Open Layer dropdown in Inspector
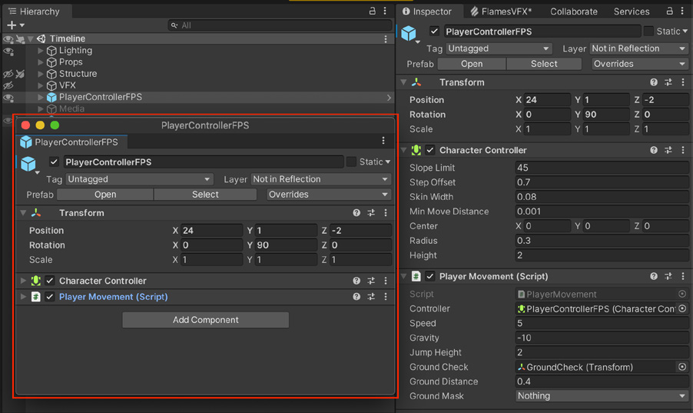 click(x=639, y=48)
